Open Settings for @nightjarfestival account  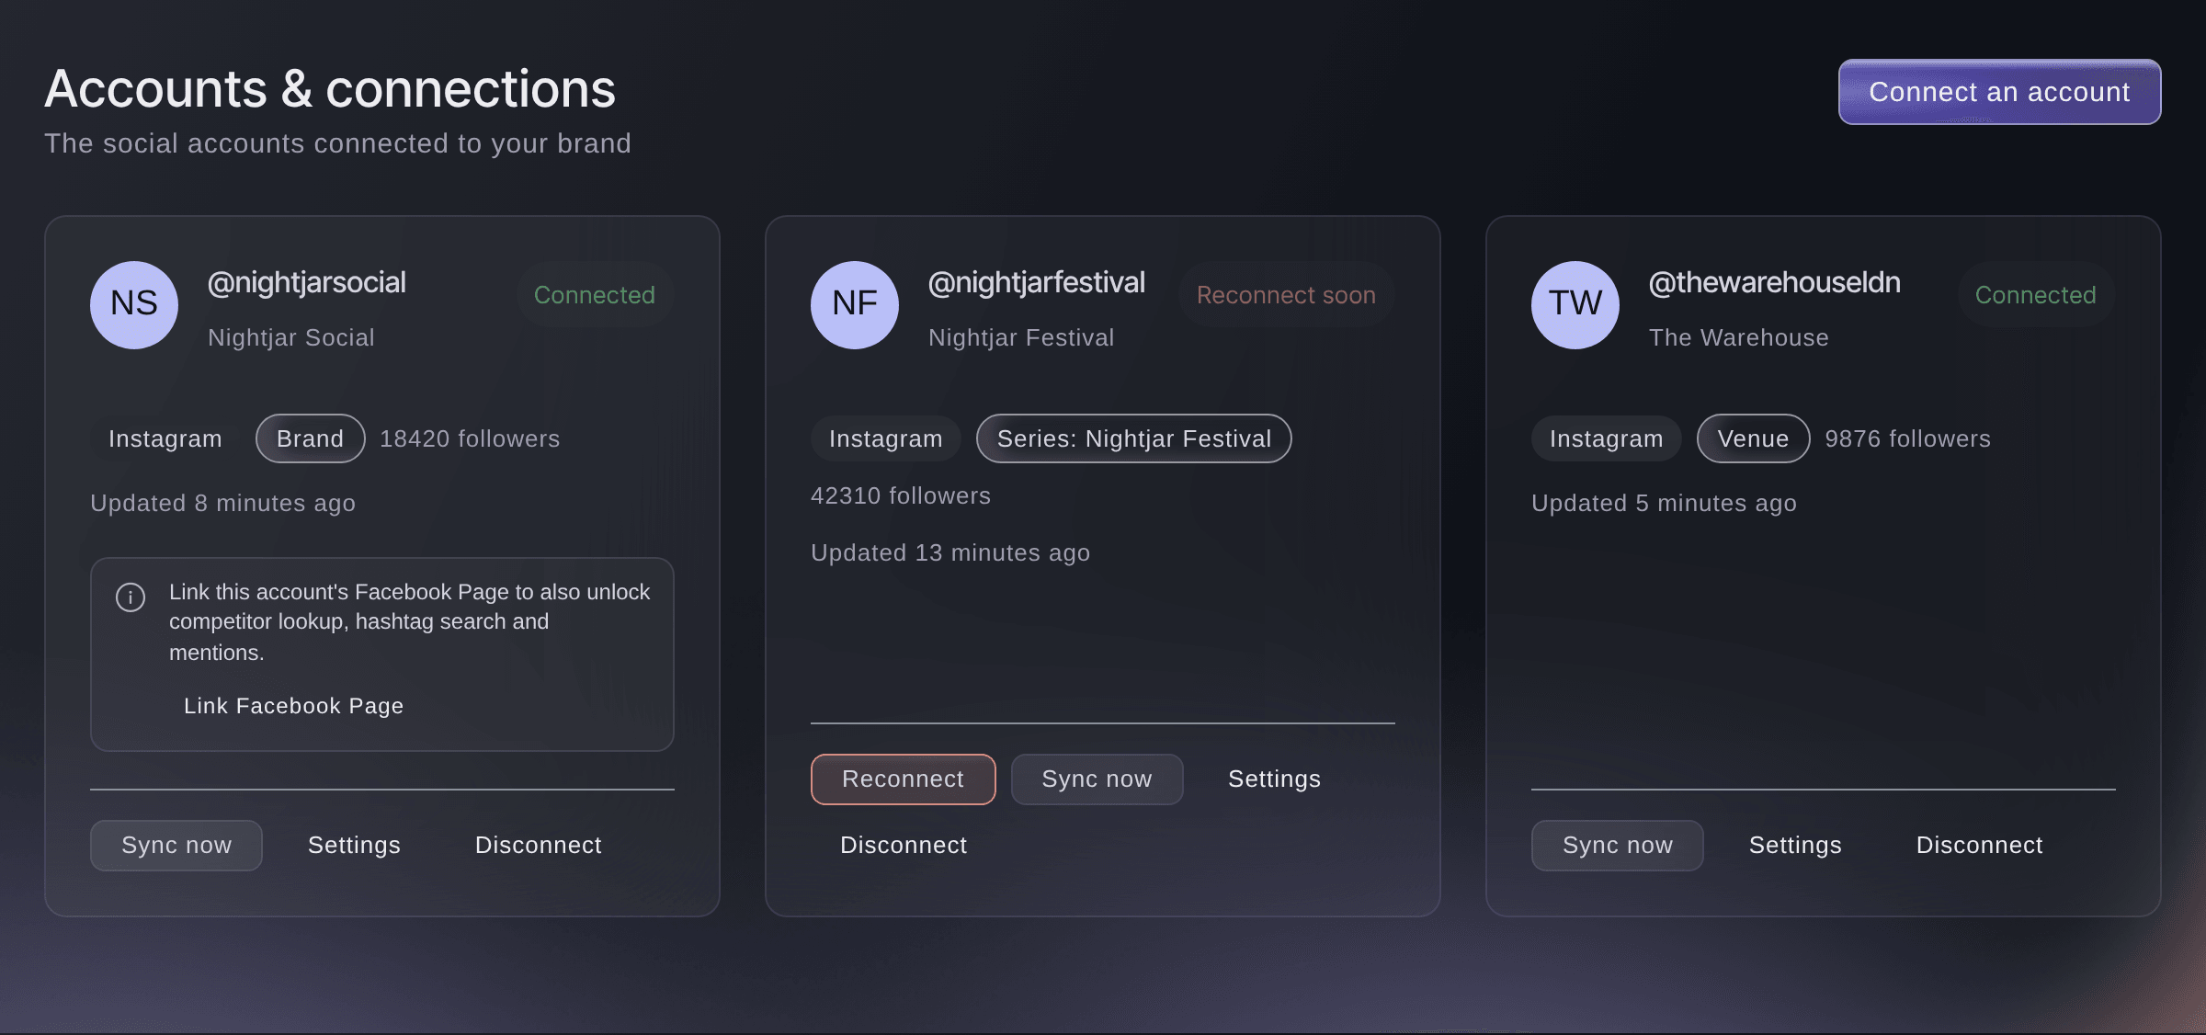(x=1274, y=779)
